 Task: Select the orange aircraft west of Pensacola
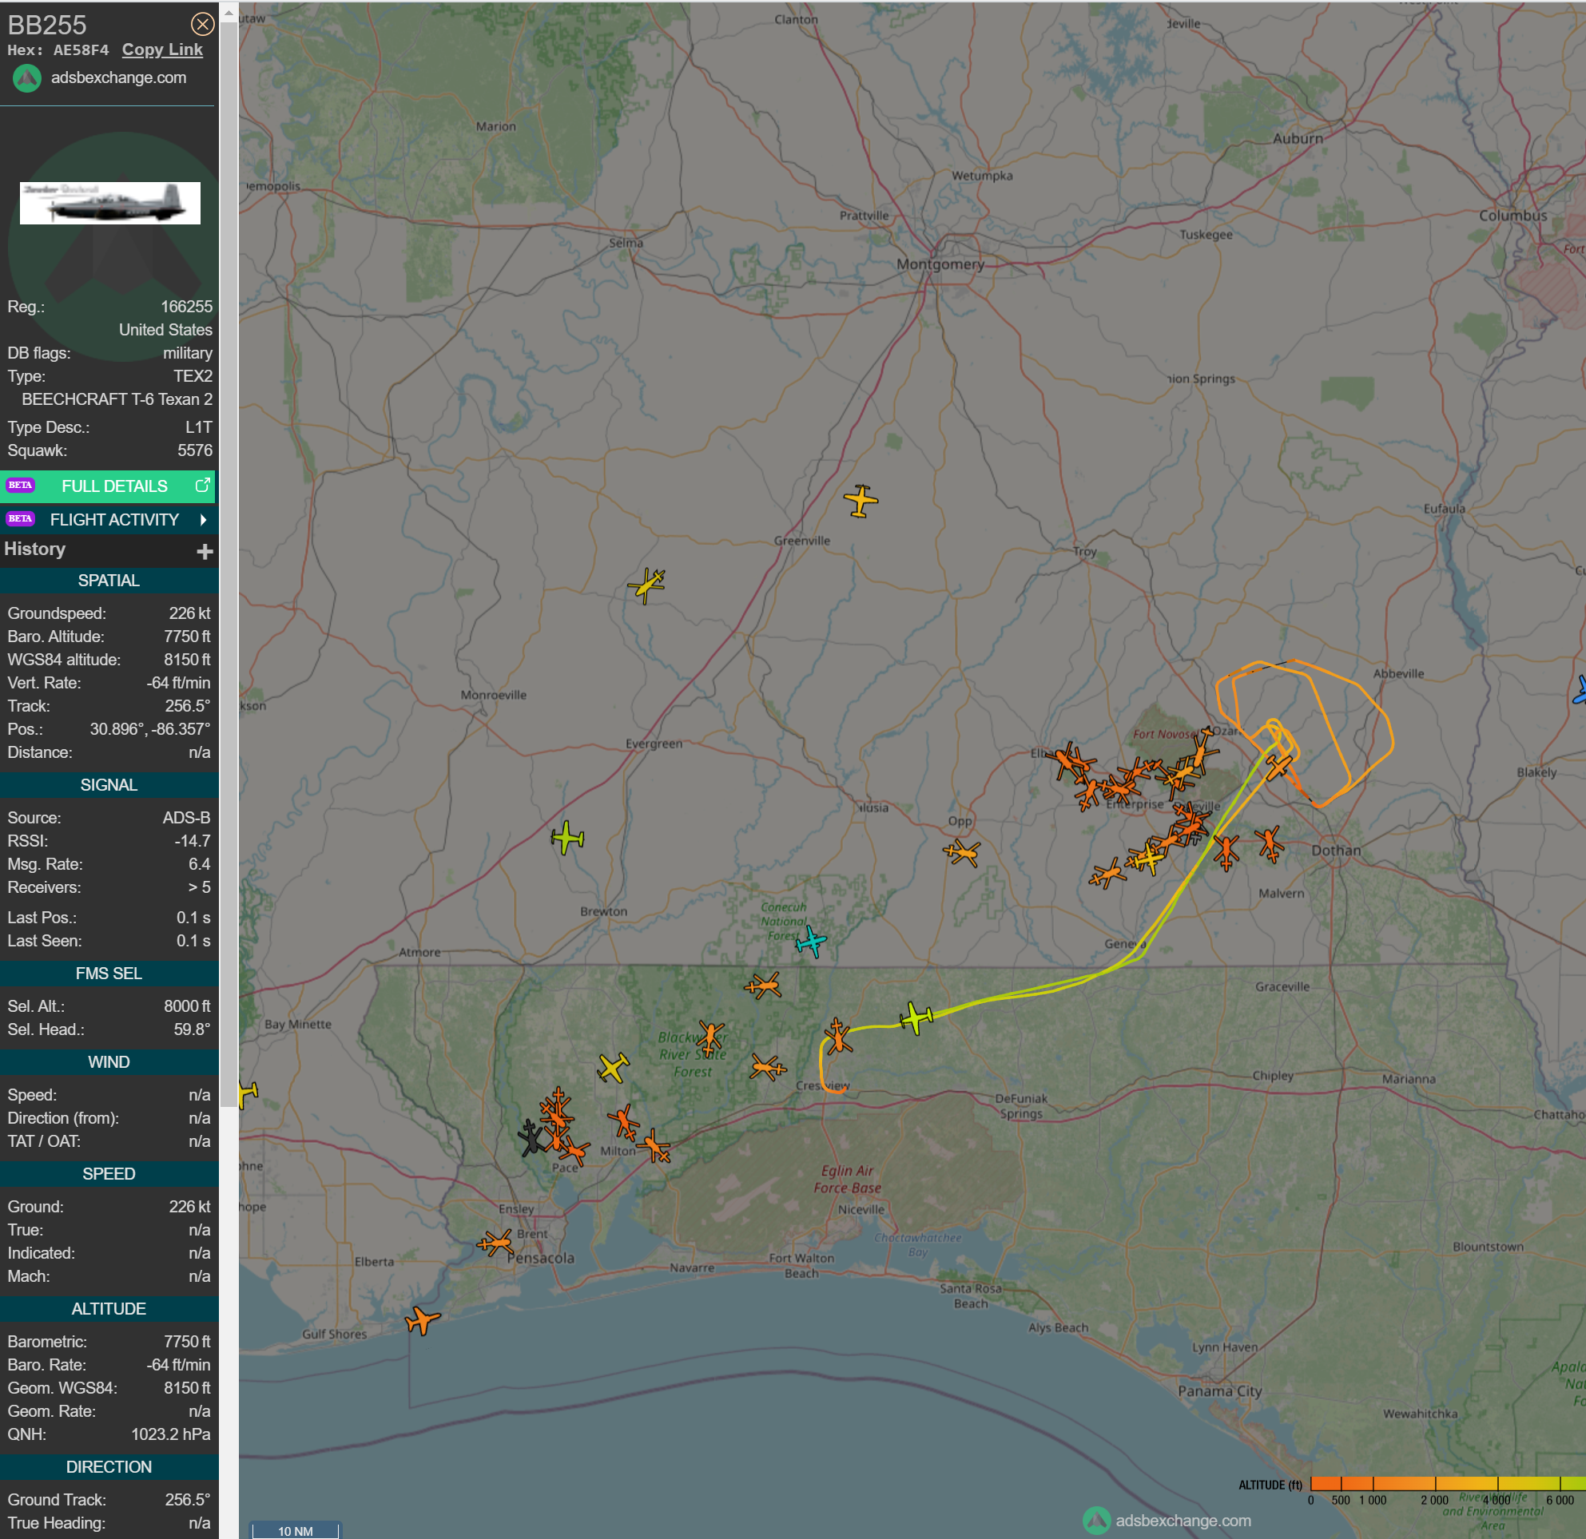pyautogui.click(x=495, y=1243)
